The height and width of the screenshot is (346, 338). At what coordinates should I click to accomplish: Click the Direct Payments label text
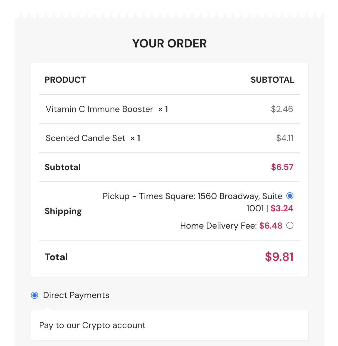click(76, 295)
